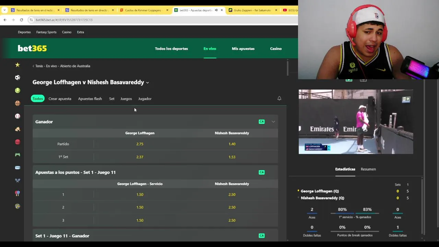Click the live tennis video stream
Image resolution: width=439 pixels, height=247 pixels.
coord(356,122)
